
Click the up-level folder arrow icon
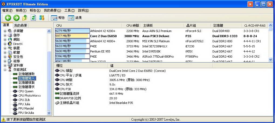pyautogui.click(x=25, y=18)
